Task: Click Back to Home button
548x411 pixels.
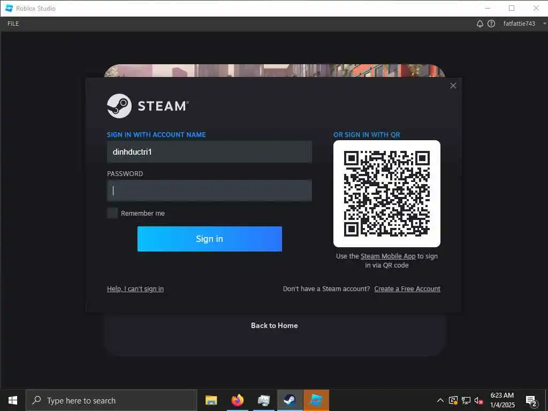Action: pyautogui.click(x=275, y=325)
